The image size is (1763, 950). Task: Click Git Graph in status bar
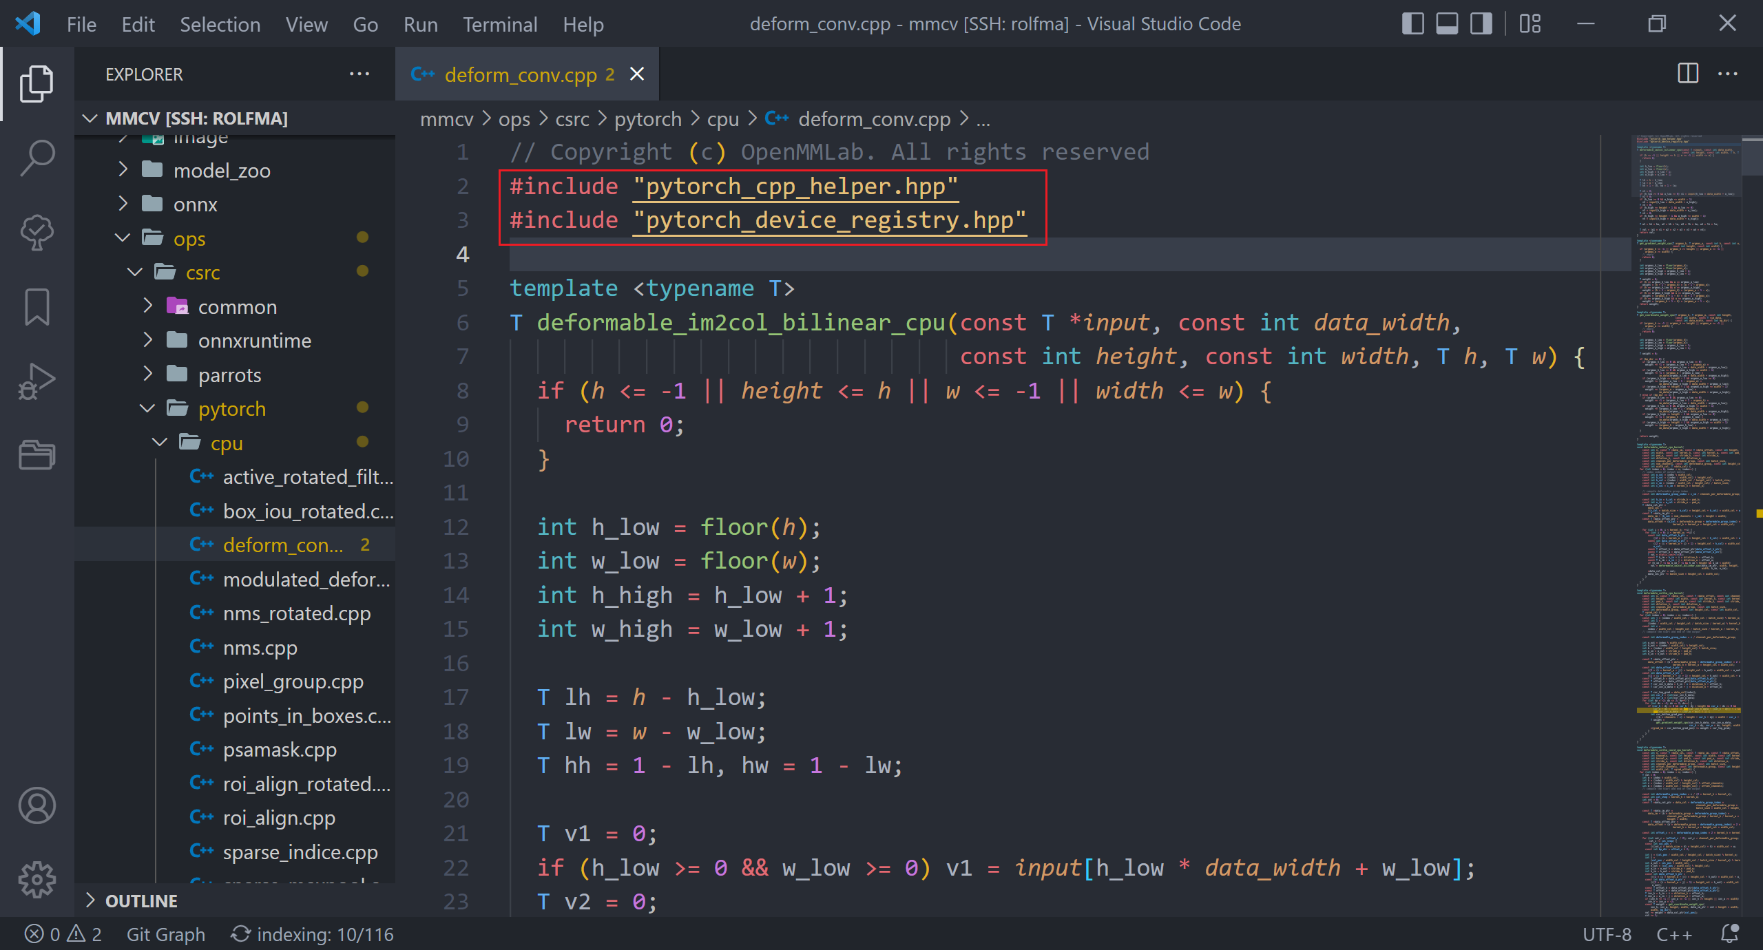tap(165, 934)
